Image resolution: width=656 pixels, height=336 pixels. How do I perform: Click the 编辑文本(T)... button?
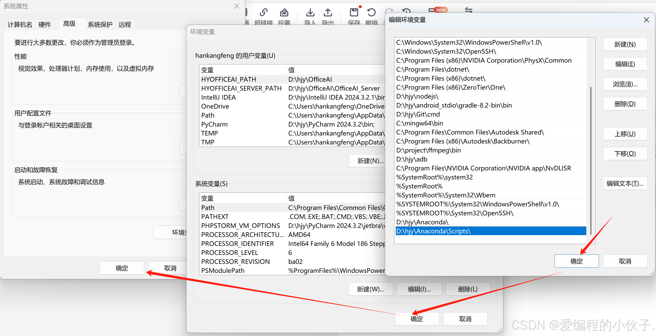pyautogui.click(x=625, y=184)
